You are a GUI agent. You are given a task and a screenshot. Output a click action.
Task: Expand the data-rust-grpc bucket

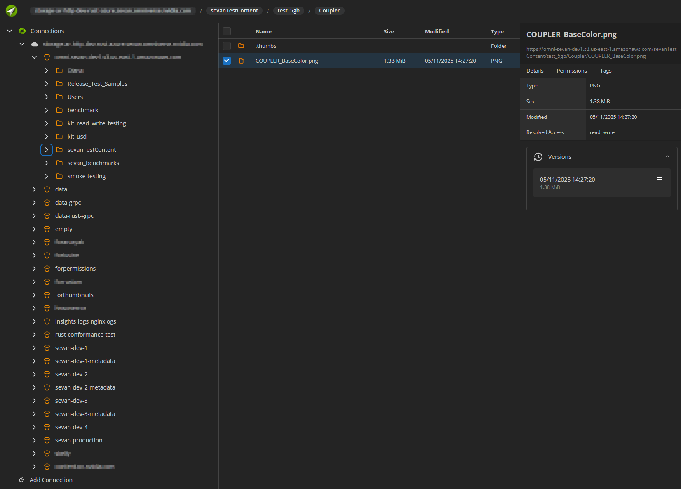pos(34,216)
